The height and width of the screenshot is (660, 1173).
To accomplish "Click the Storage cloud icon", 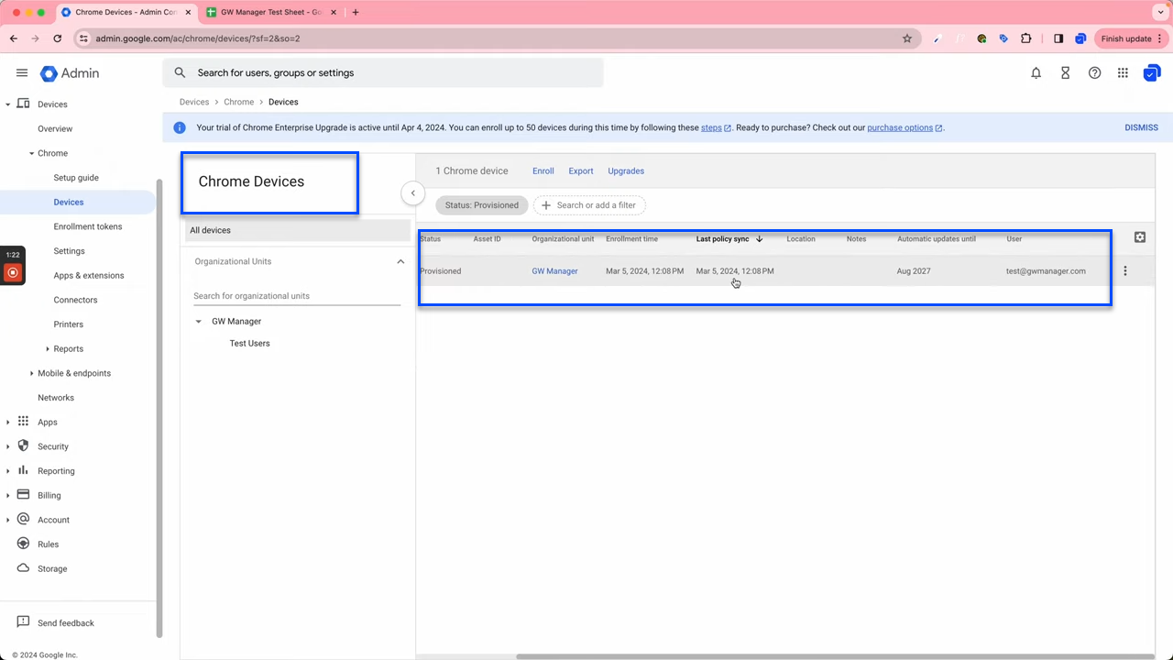I will (x=23, y=568).
